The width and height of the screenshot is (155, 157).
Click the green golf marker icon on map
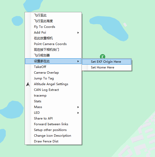tap(102, 56)
